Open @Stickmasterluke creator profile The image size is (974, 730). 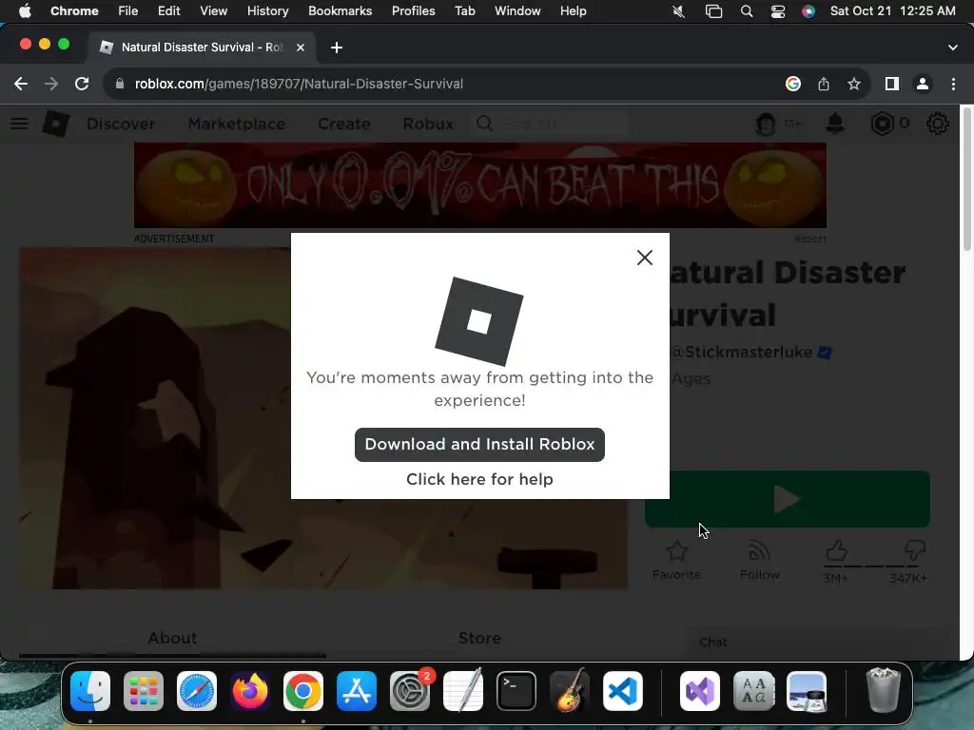[x=742, y=352]
